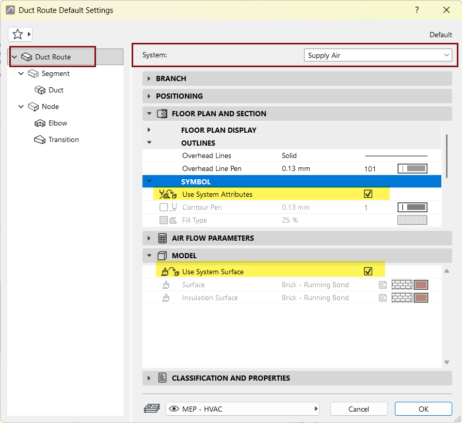Click the Surface row texture picker icon
This screenshot has width=462, height=423.
click(x=383, y=285)
